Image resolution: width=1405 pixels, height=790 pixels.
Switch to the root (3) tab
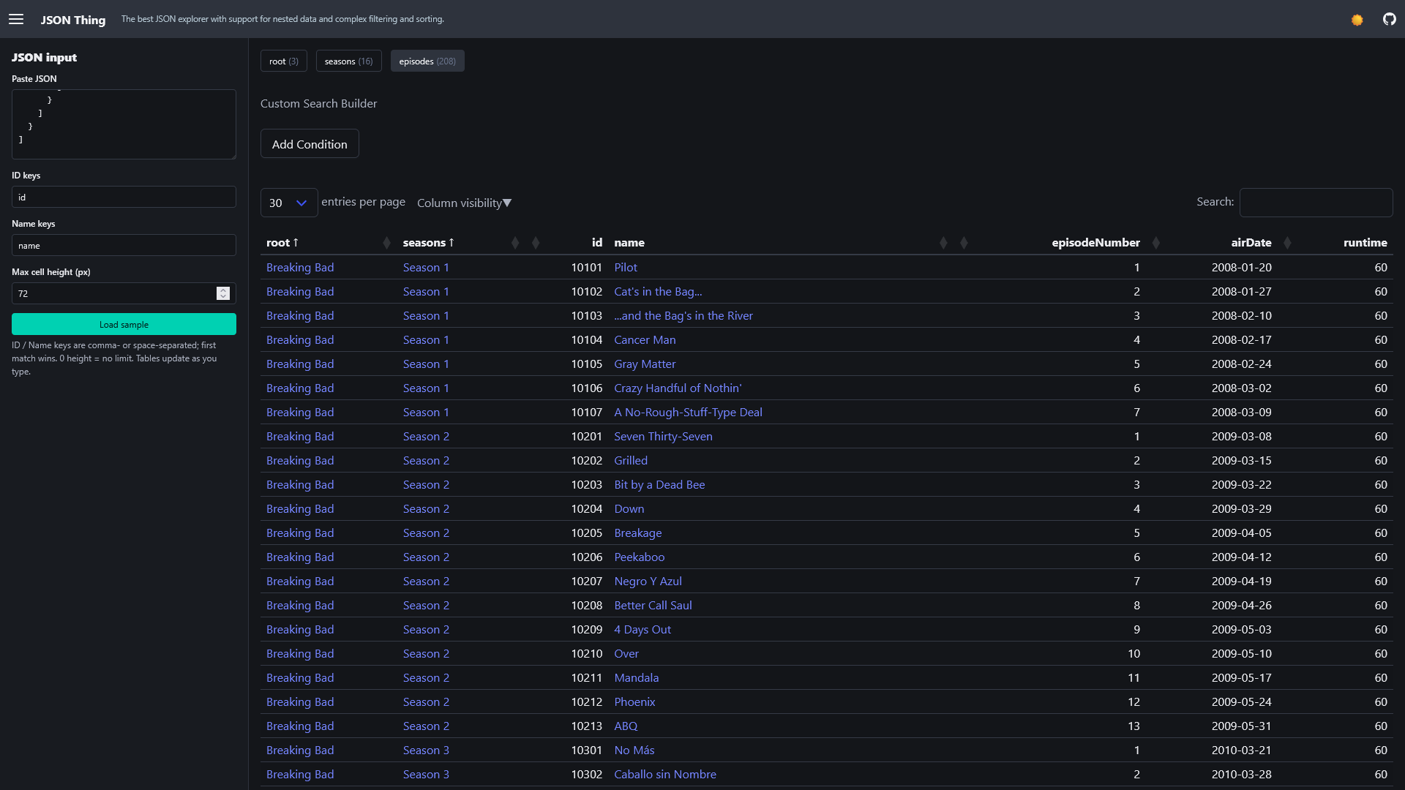[x=284, y=61]
